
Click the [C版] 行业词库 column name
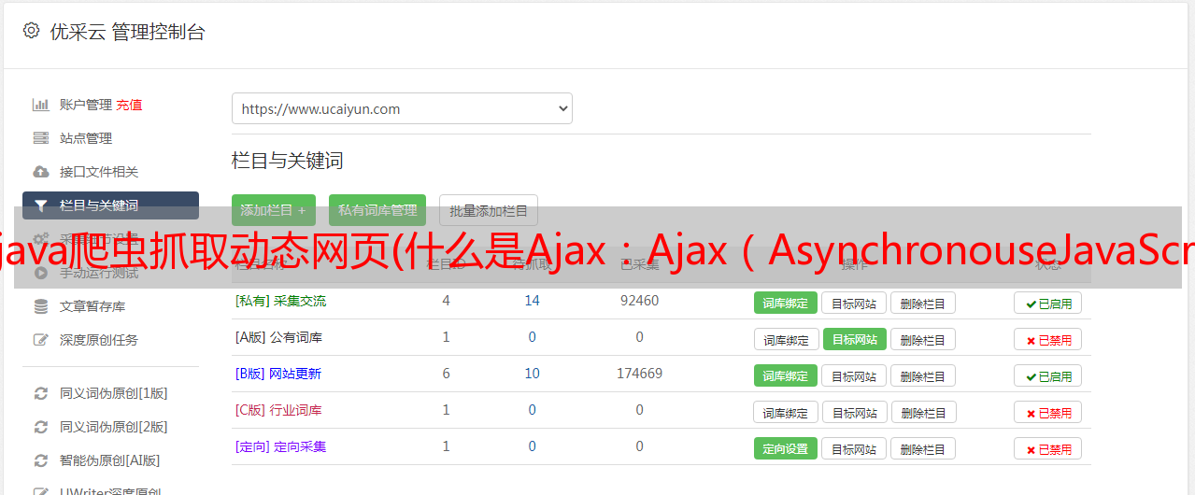click(x=277, y=410)
